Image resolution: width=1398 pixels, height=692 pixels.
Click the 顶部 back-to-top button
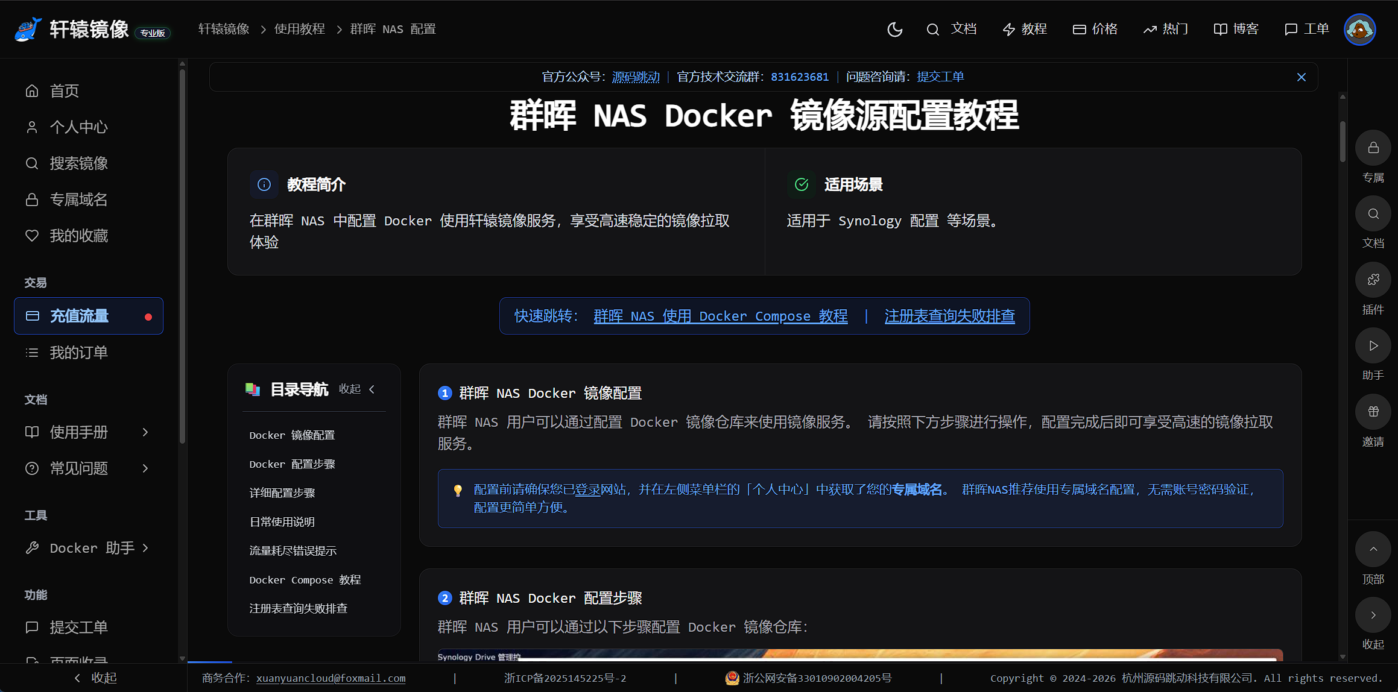point(1373,549)
